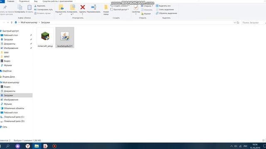Click the red Удалить icon

pos(83,7)
